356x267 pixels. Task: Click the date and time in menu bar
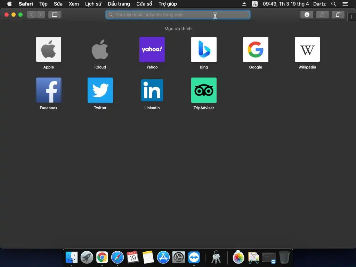(286, 4)
